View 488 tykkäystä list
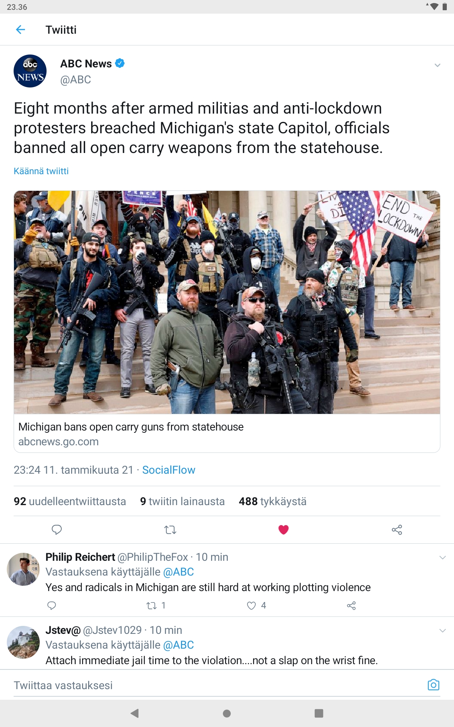454x727 pixels. [x=273, y=501]
